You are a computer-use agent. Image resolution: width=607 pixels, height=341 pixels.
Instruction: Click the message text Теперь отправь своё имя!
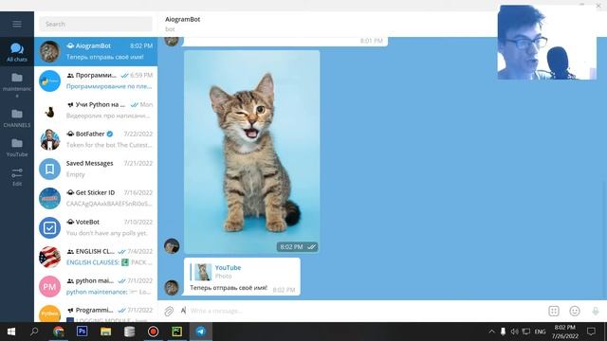229,288
